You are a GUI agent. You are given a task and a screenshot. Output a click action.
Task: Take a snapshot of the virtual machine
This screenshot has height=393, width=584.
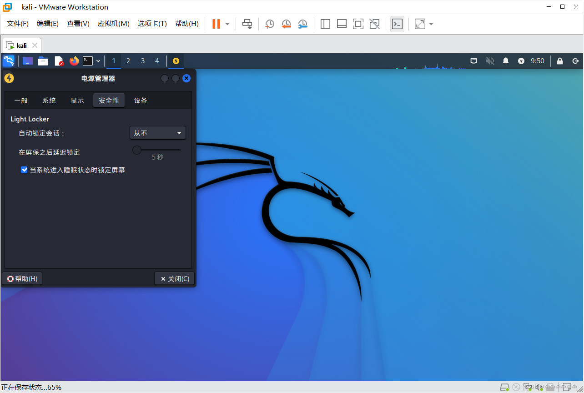click(x=270, y=24)
